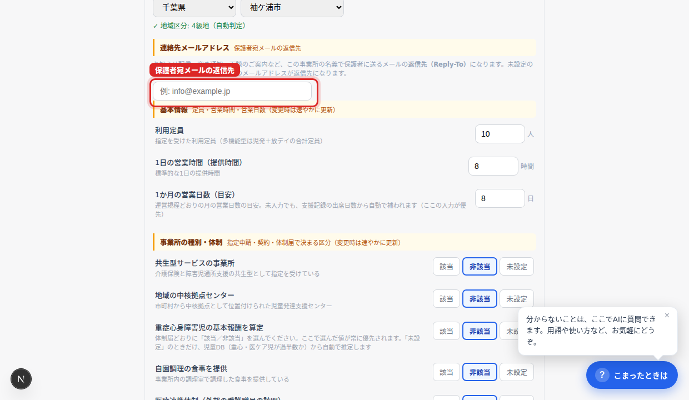689x400 pixels.
Task: Open the 袖ケ浦市 city dropdown
Action: (x=292, y=8)
